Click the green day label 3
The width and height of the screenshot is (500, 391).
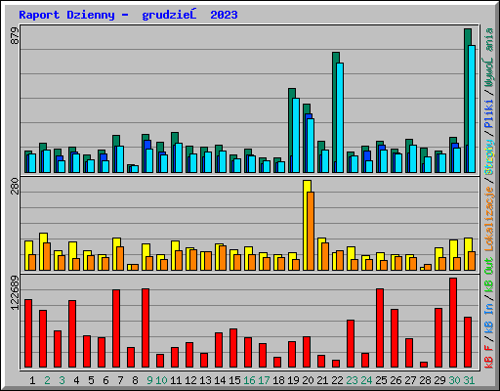point(62,380)
